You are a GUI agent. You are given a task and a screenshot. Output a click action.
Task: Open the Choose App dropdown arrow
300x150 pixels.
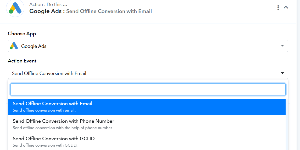282,46
